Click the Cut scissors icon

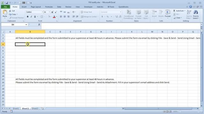click(x=10, y=11)
